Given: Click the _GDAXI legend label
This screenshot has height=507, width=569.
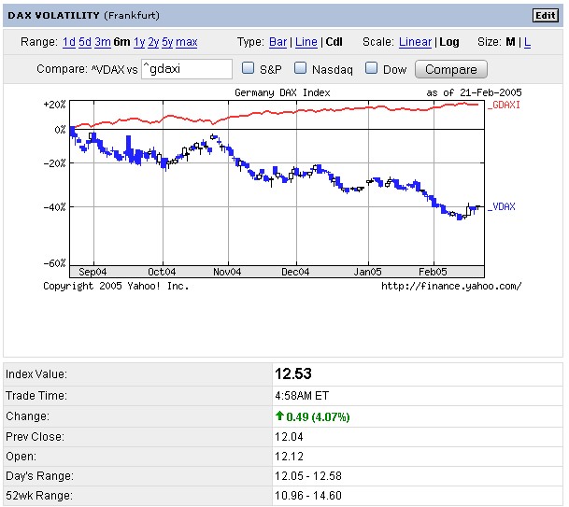Looking at the screenshot, I should coord(504,105).
